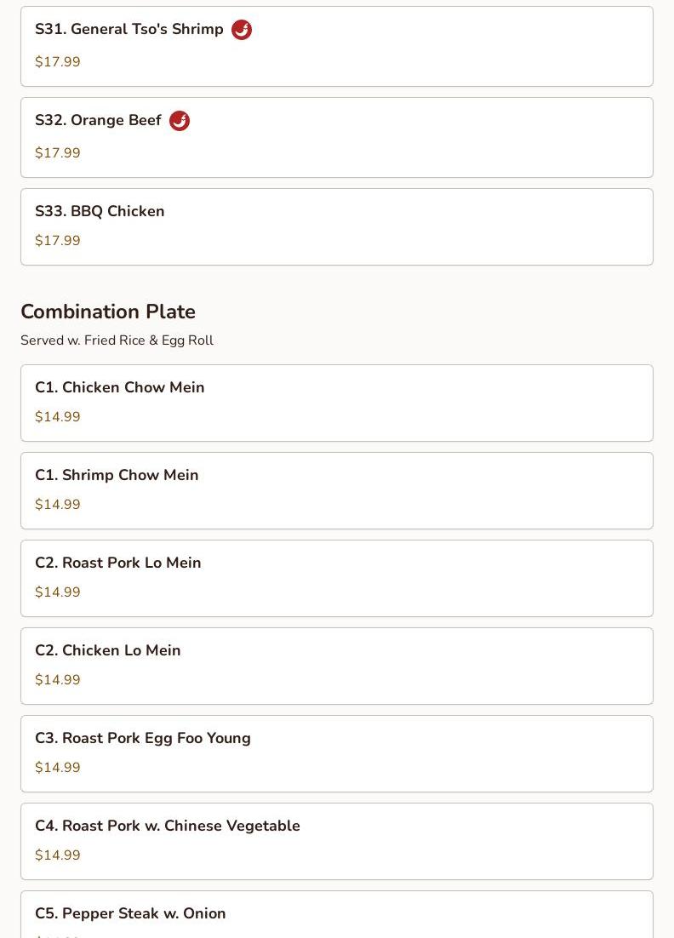Image resolution: width=674 pixels, height=938 pixels.
Task: Choose C5. Pepper Steak w. Onion
Action: point(130,913)
